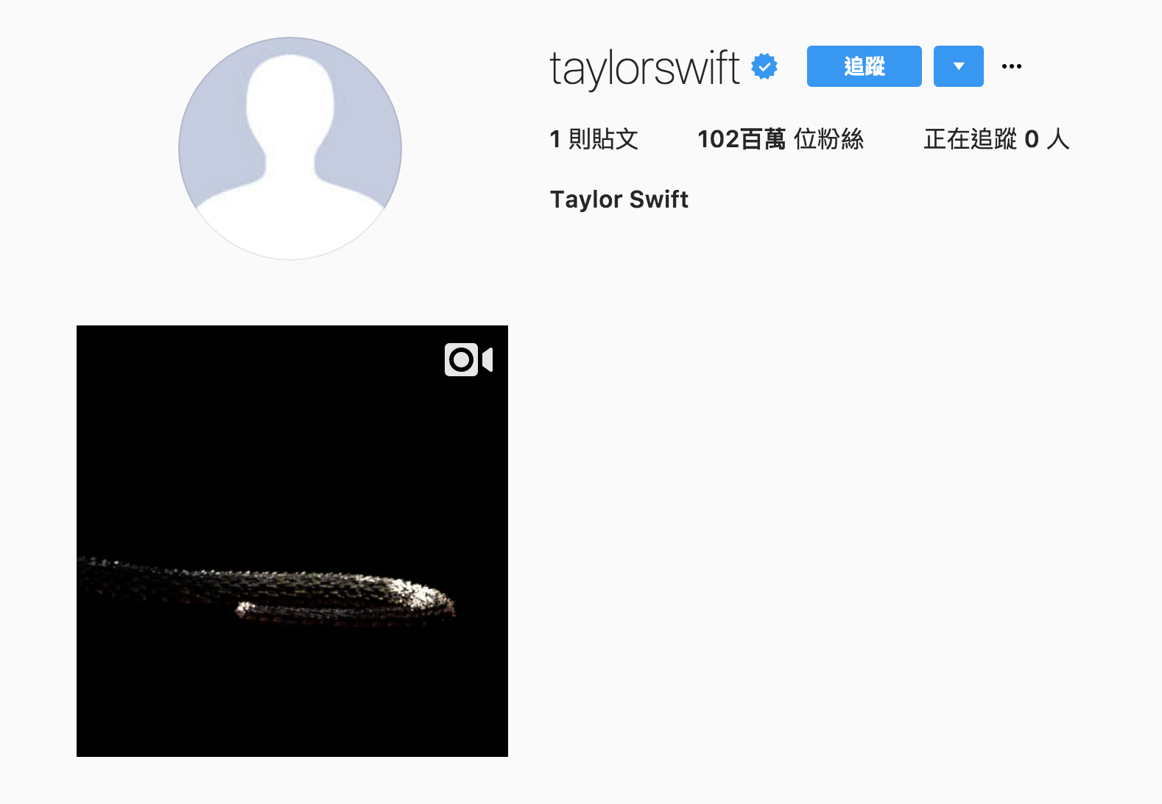The height and width of the screenshot is (804, 1162).
Task: Click the blue verified badge icon
Action: pyautogui.click(x=764, y=66)
